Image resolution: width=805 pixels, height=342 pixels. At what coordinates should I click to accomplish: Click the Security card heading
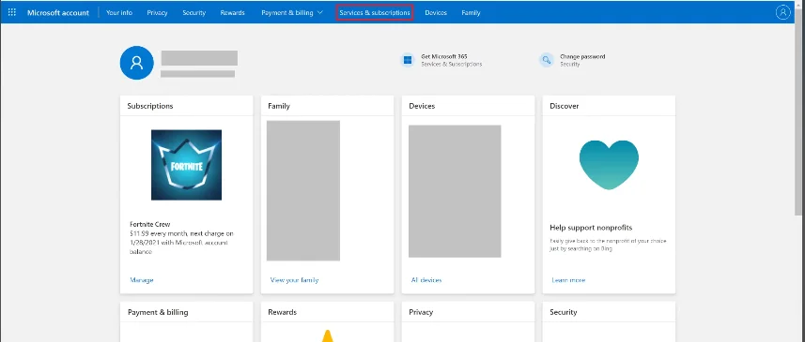click(x=564, y=312)
